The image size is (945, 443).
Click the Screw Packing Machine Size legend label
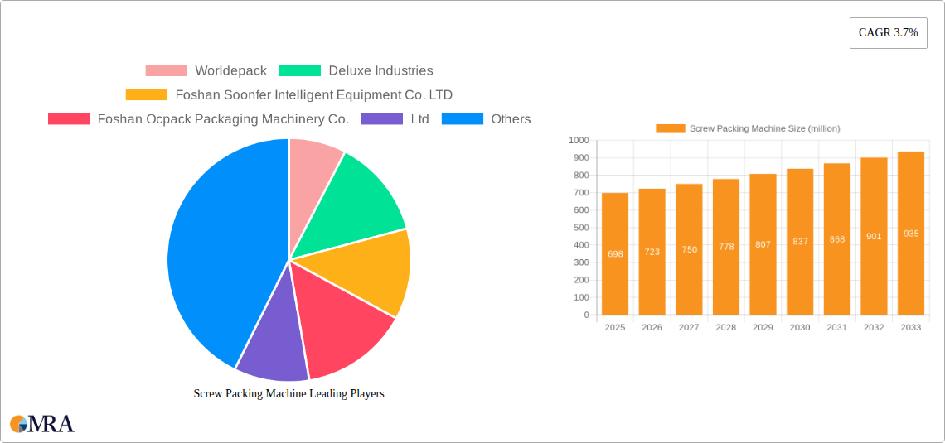click(765, 128)
